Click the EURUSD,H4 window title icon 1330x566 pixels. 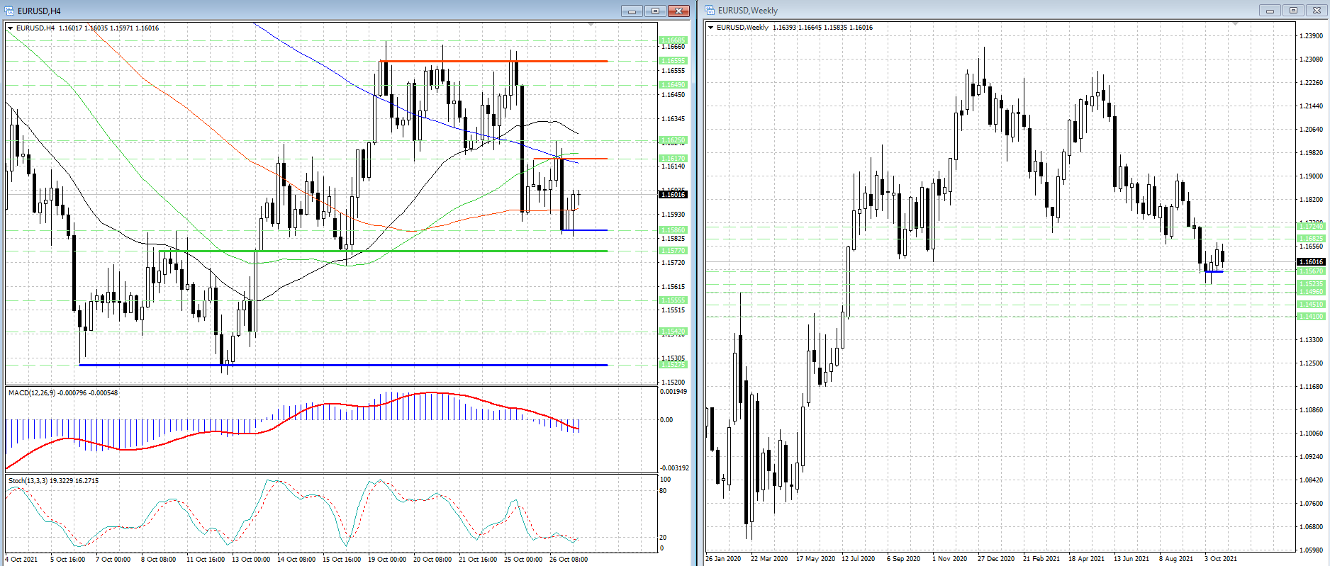coord(9,11)
